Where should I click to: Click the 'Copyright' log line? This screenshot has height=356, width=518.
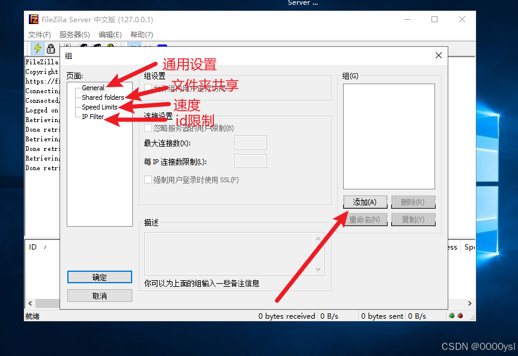[x=42, y=72]
